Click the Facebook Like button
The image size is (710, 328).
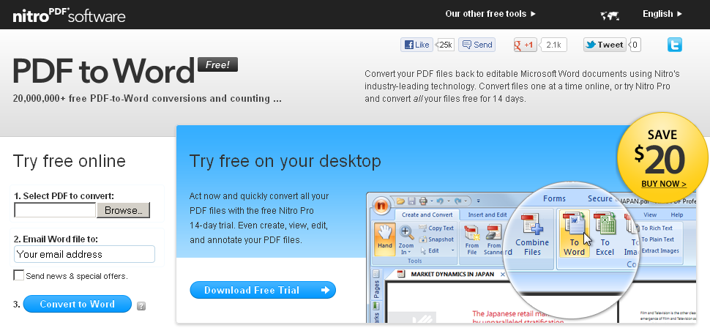tap(416, 45)
